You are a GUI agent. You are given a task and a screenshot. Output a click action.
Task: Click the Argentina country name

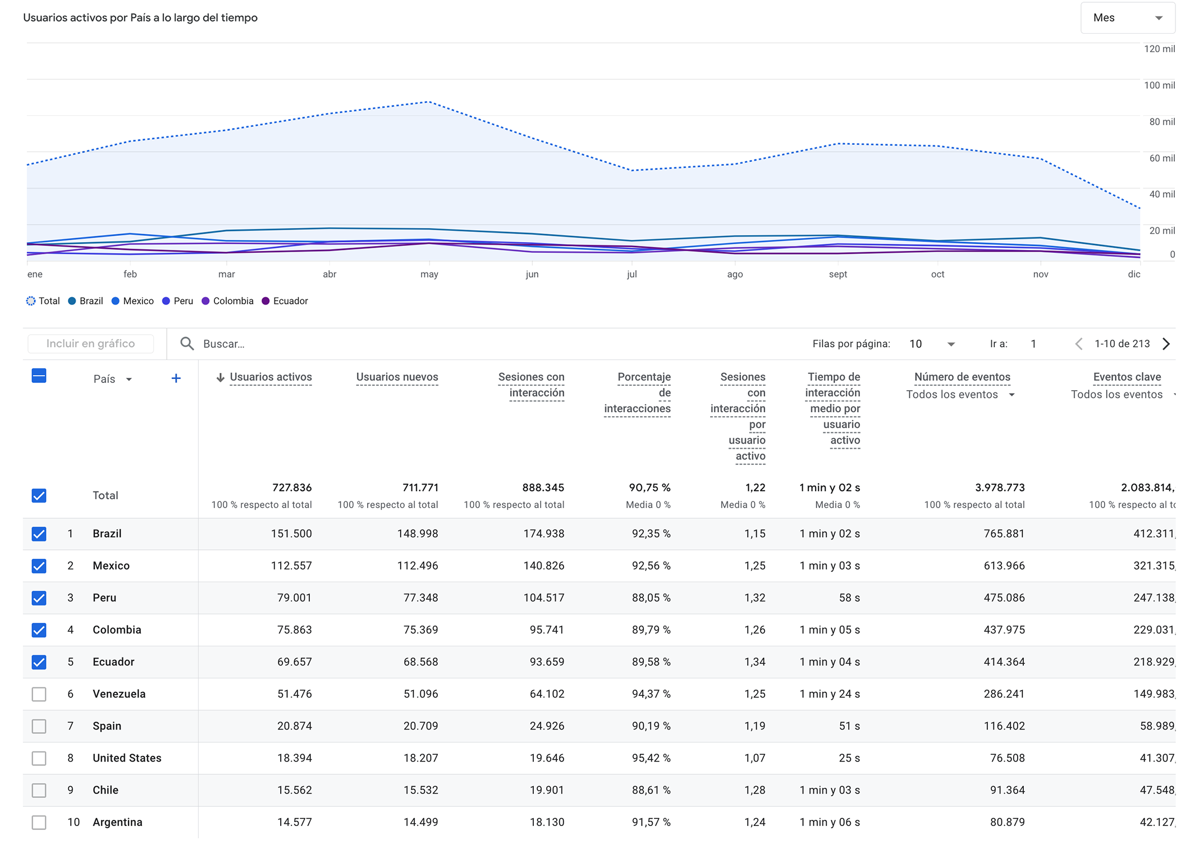117,822
